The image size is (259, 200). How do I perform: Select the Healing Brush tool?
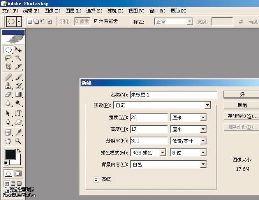coord(8,77)
